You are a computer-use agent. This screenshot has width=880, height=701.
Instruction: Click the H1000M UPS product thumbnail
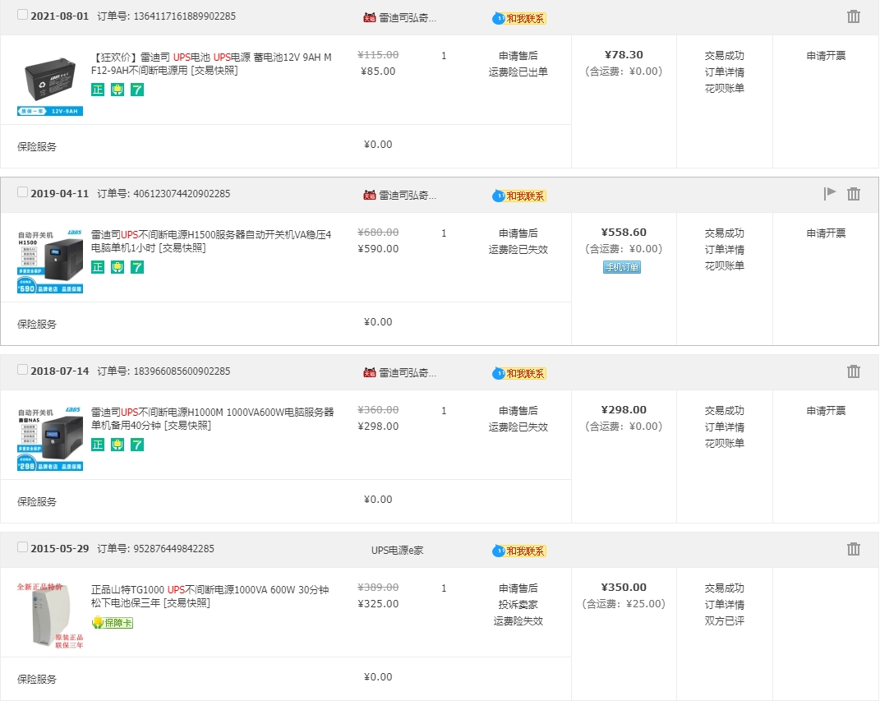(x=50, y=438)
